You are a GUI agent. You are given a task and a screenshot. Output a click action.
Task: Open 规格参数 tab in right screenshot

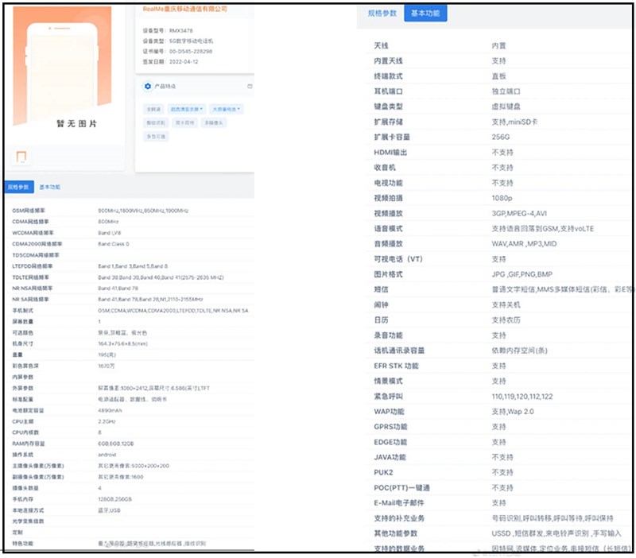pos(382,13)
